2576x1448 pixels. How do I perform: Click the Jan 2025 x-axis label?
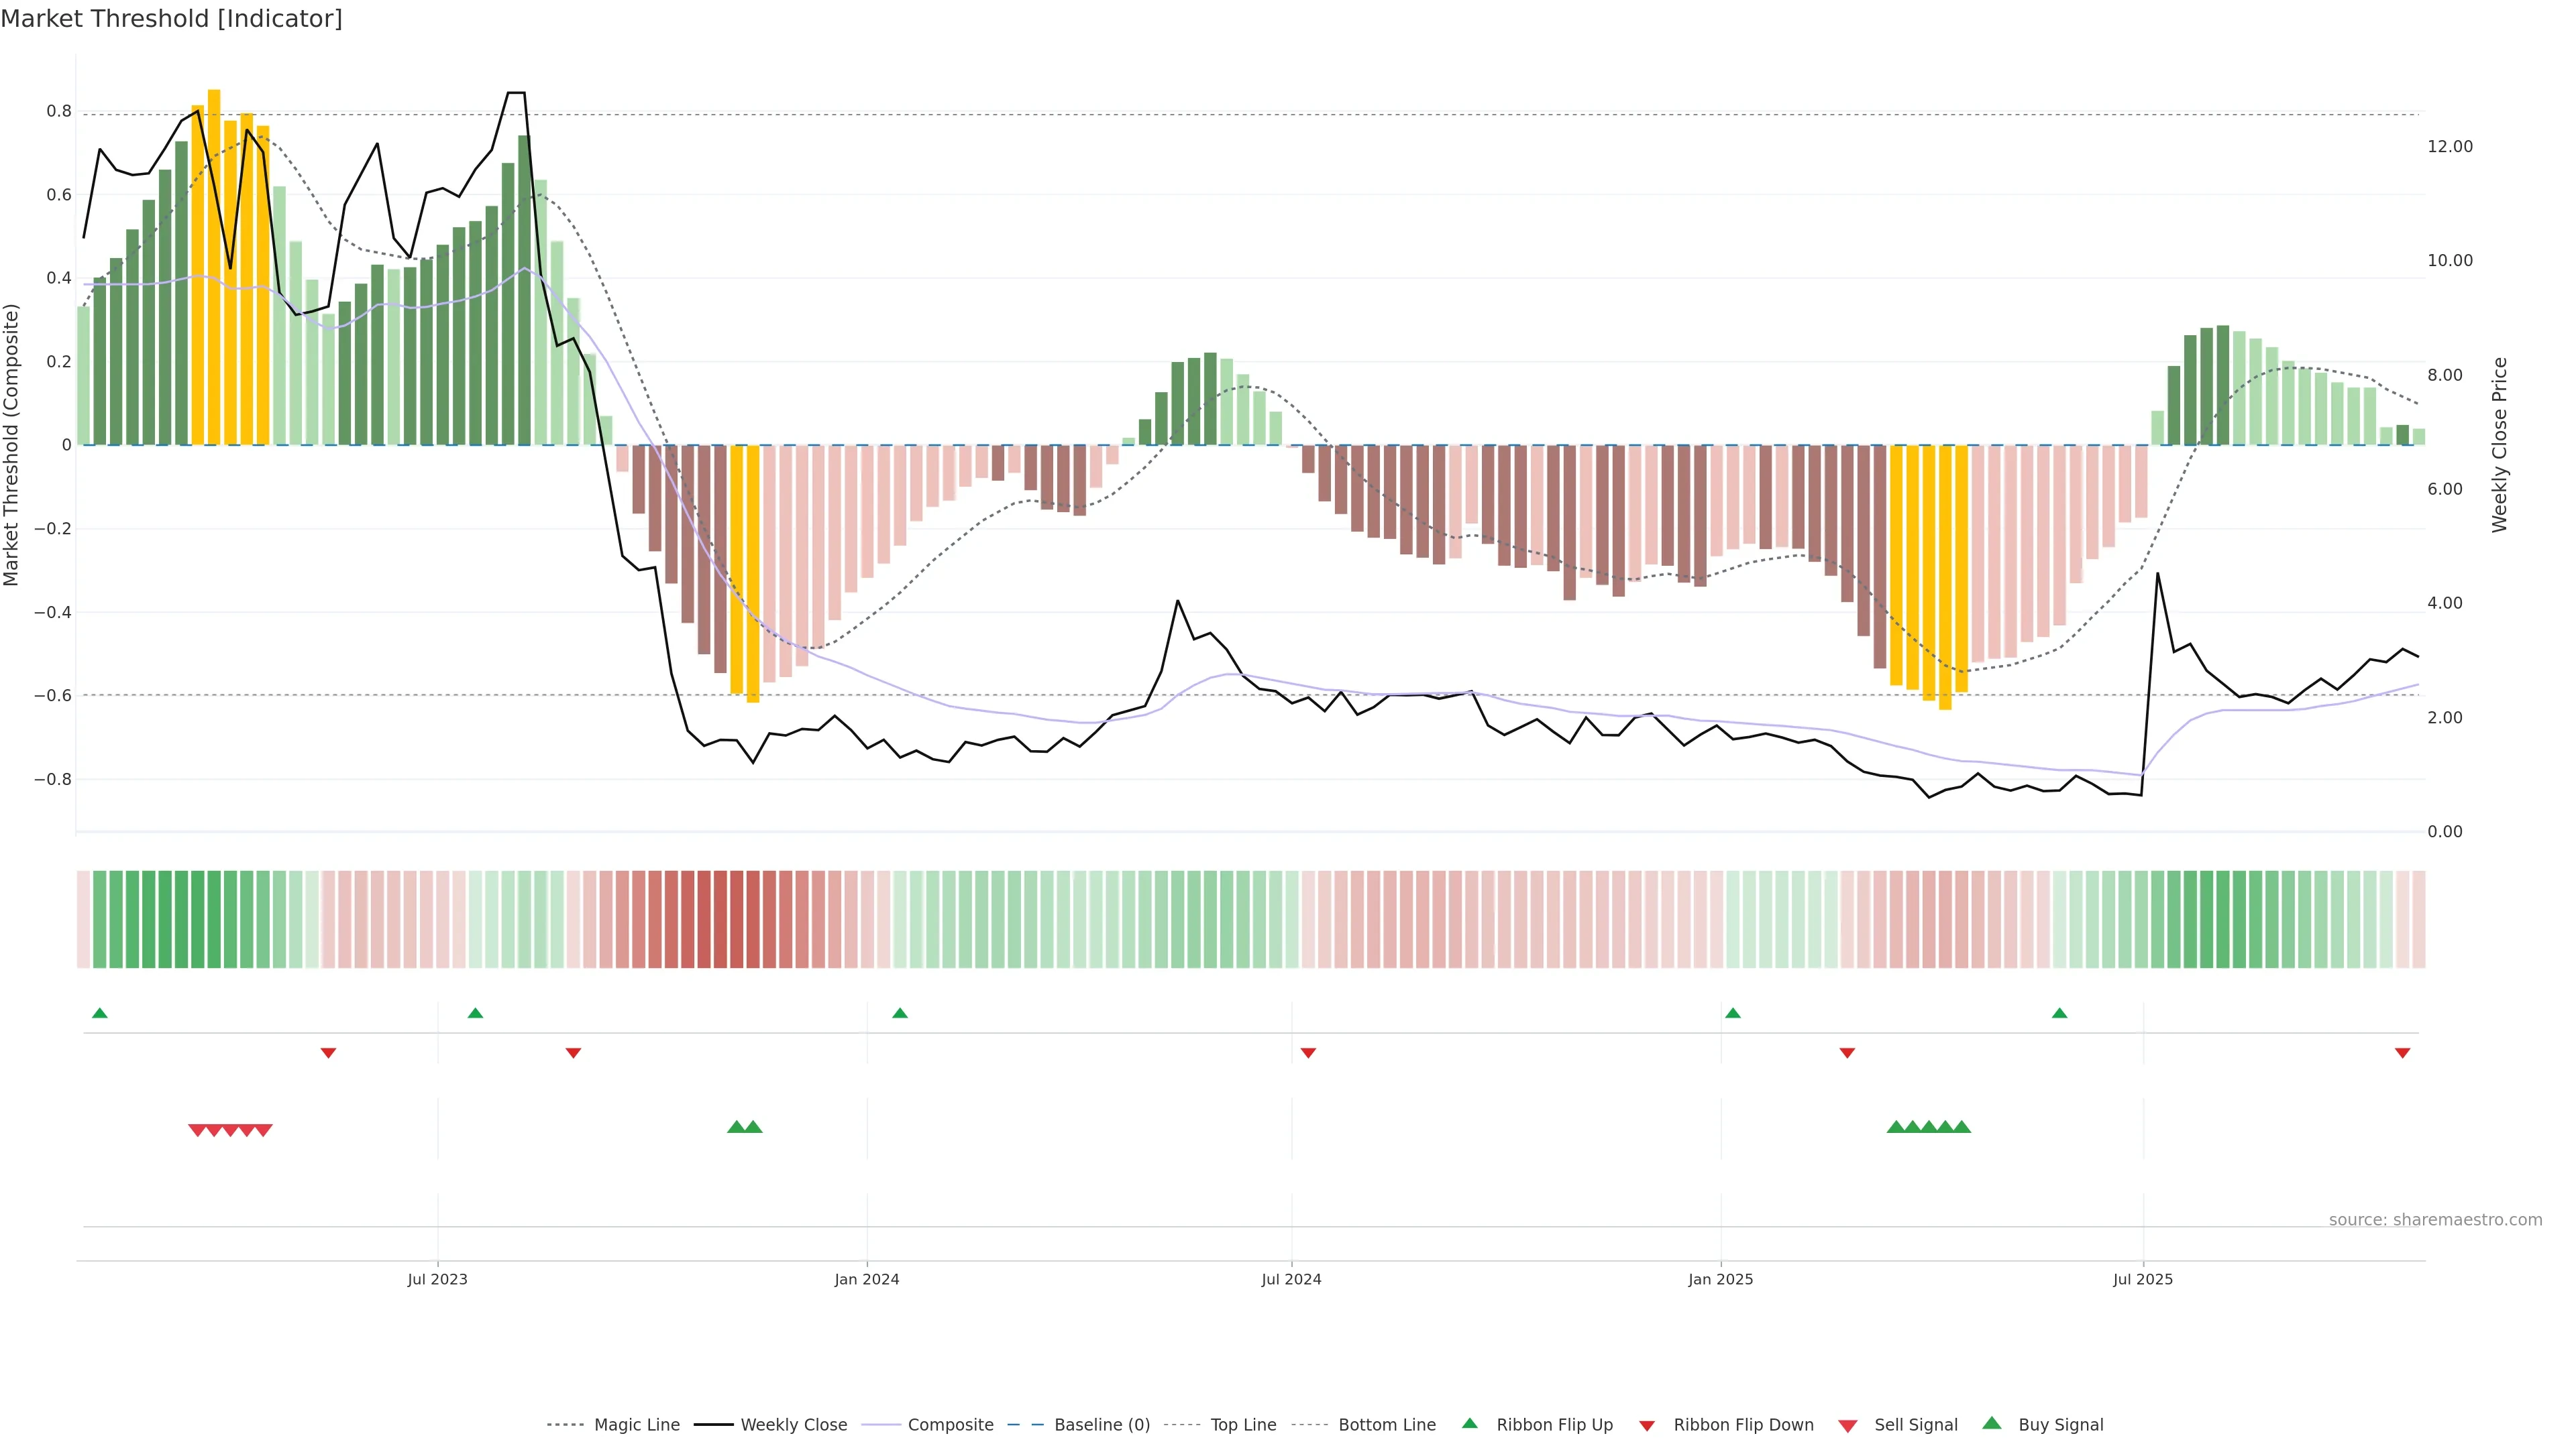click(x=1720, y=1279)
